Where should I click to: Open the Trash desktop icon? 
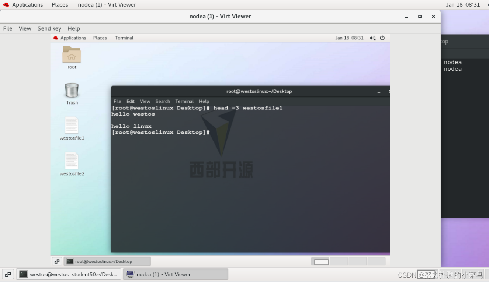(72, 90)
